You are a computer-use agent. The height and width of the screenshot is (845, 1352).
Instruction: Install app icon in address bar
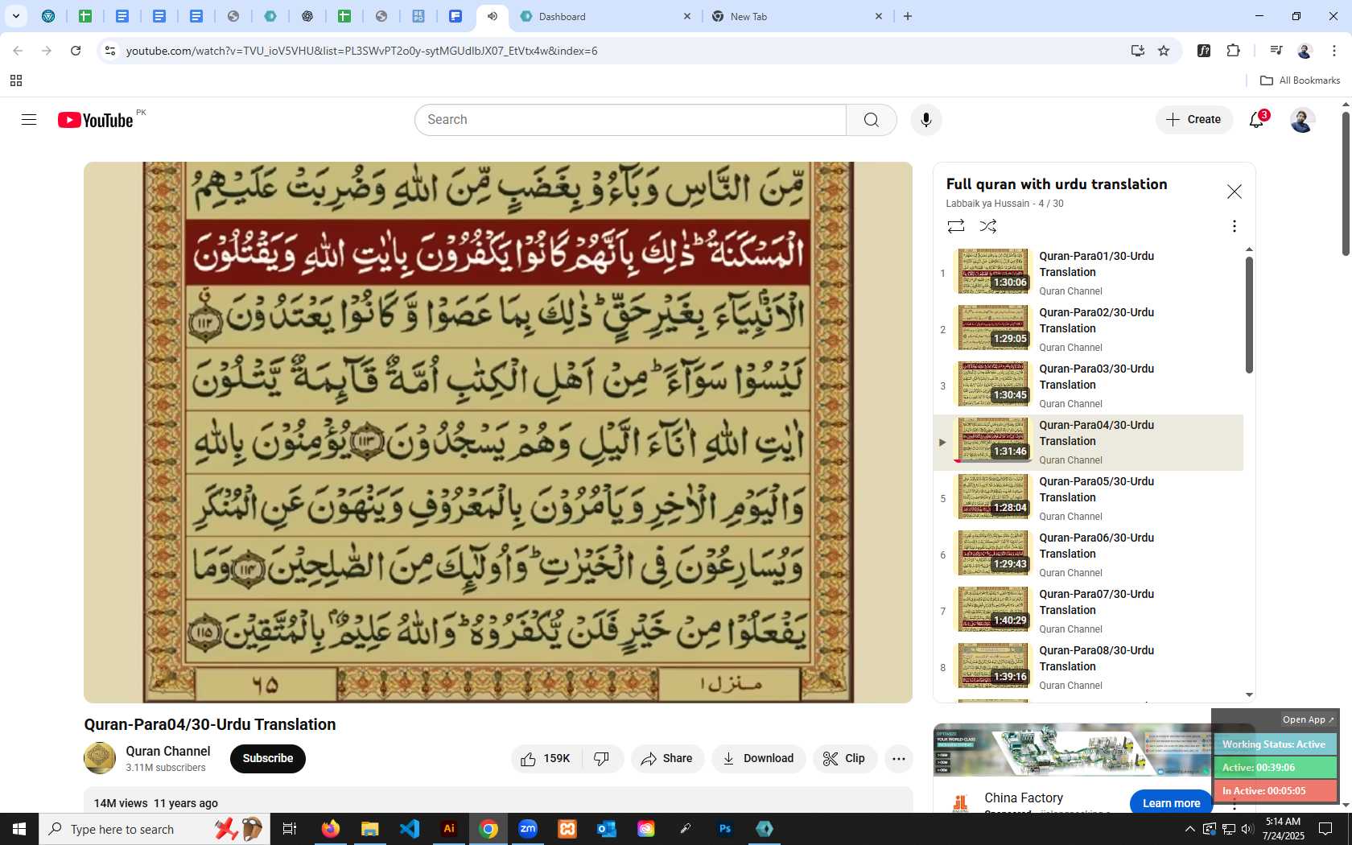[1137, 51]
